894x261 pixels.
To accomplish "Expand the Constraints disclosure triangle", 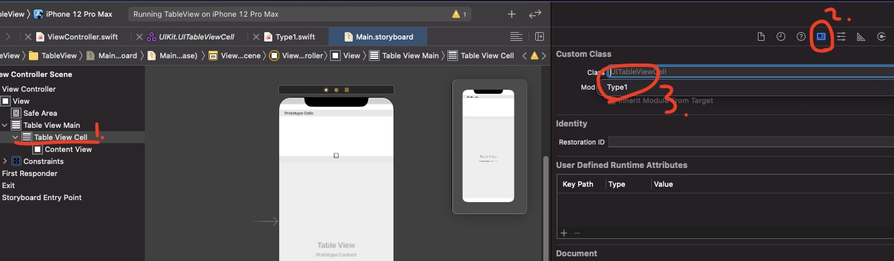I will tap(5, 161).
